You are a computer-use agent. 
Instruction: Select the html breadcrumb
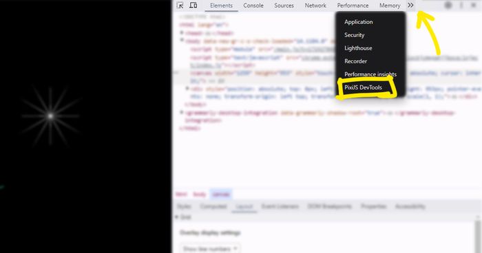181,195
